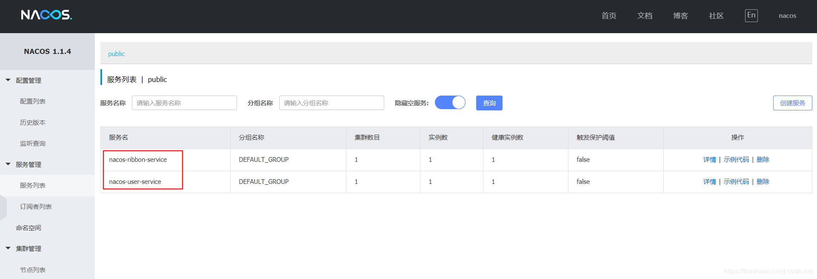Collapse the 服务管理 menu section

pos(28,164)
